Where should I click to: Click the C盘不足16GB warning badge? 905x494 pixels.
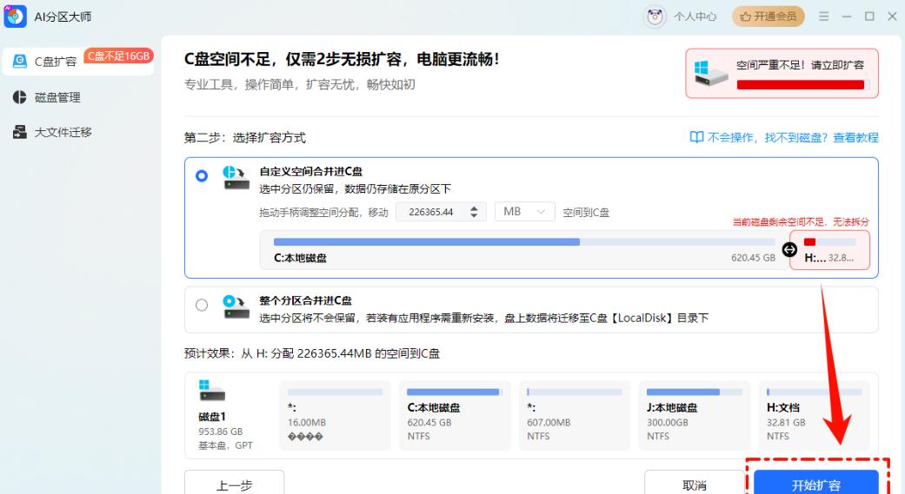coord(118,56)
